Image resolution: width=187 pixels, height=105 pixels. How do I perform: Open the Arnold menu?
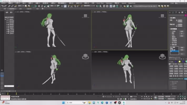tap(124, 3)
